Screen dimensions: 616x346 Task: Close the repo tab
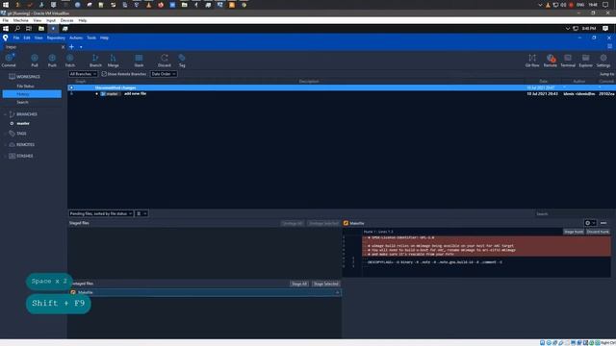[x=63, y=47]
